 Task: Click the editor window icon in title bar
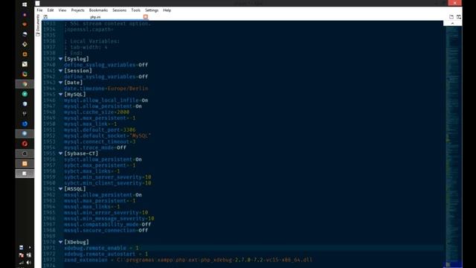click(x=37, y=3)
